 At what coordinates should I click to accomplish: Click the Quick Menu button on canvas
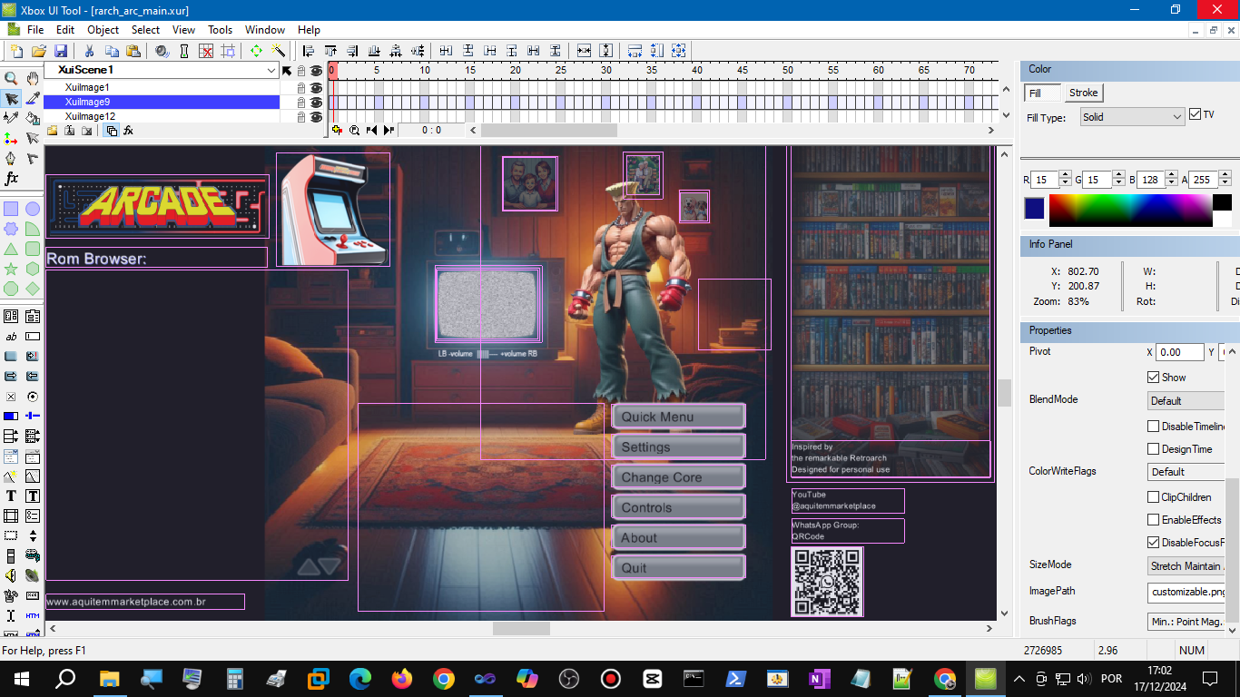(679, 417)
